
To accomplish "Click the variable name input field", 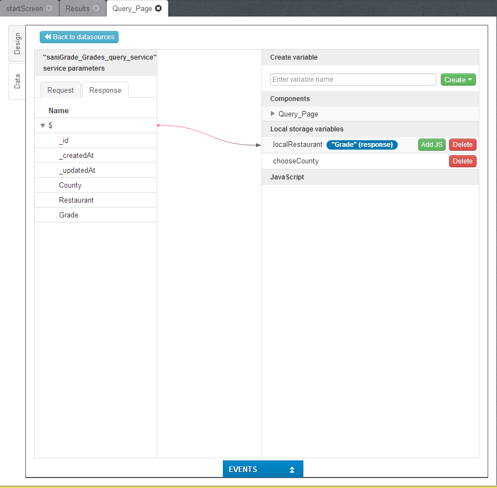I will tap(353, 79).
